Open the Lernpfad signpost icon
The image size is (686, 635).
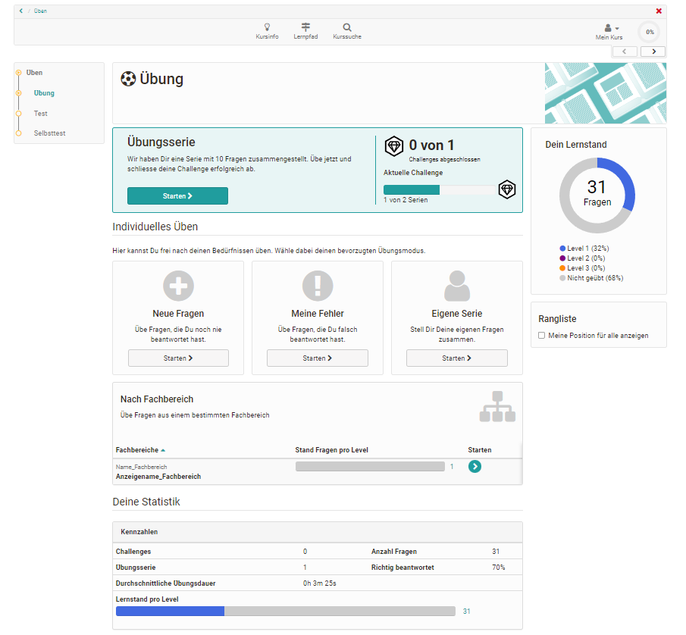[305, 27]
